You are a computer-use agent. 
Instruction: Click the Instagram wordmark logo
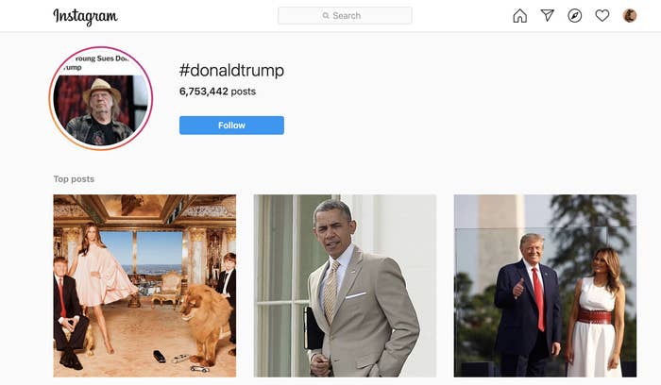(86, 17)
